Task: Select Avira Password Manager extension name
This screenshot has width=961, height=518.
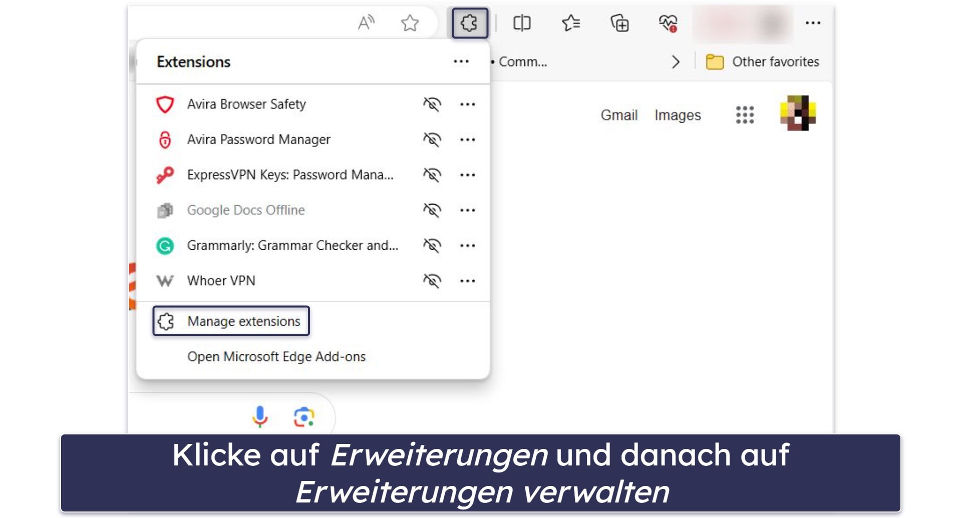Action: 258,140
